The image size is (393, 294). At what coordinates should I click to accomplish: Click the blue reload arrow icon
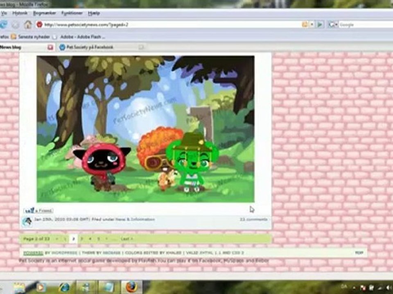pos(4,24)
